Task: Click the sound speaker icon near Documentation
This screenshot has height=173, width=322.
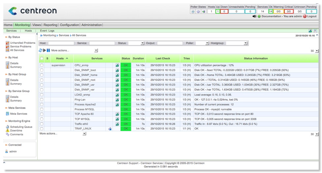Action: coord(254,16)
